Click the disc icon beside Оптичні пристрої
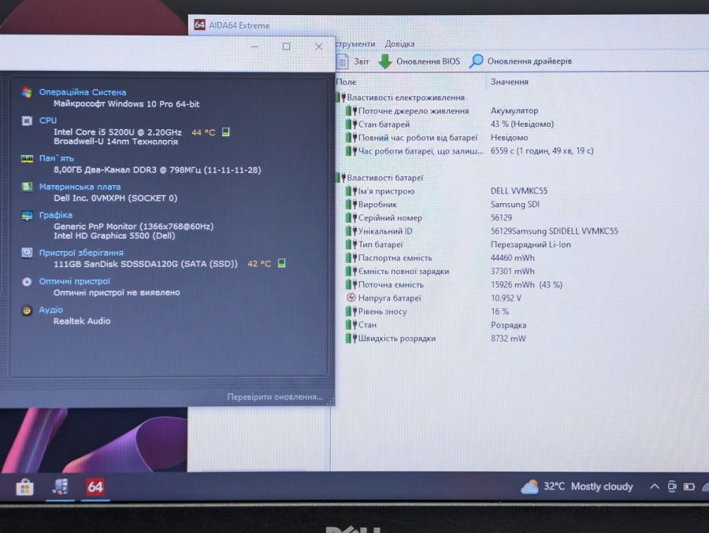709x533 pixels. 27,282
